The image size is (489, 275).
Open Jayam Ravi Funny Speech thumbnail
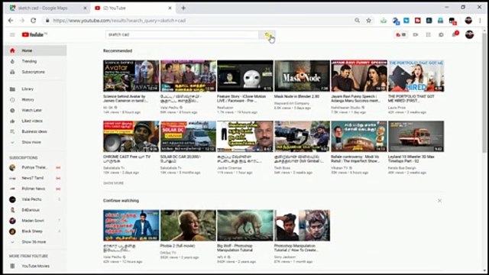359,76
